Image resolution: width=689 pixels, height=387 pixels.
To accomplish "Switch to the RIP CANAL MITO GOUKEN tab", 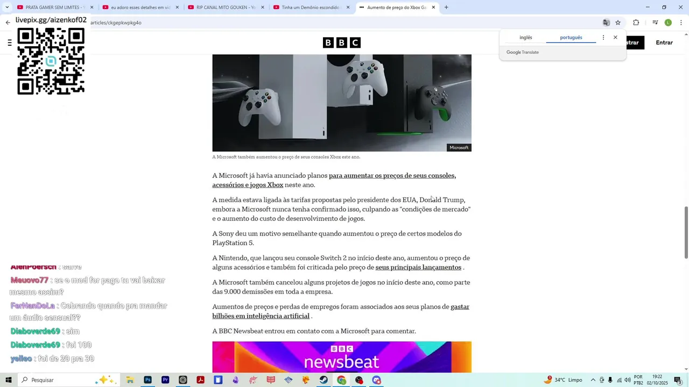I will pyautogui.click(x=226, y=8).
